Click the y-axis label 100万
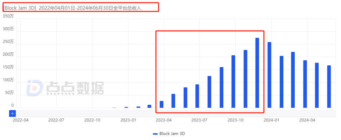 [x=8, y=80]
